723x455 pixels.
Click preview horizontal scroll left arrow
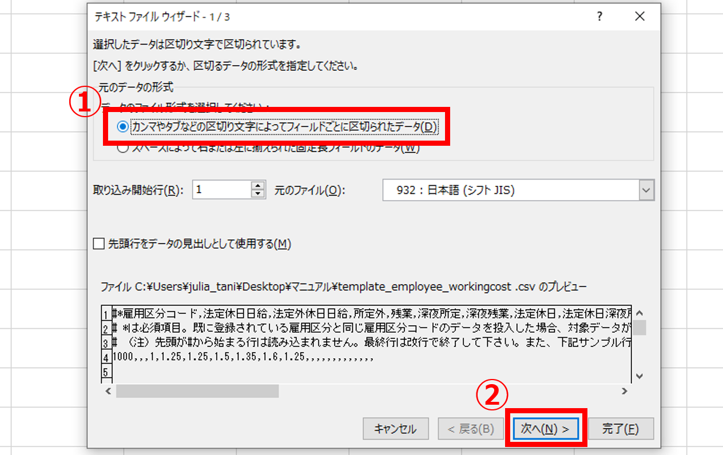pyautogui.click(x=108, y=391)
